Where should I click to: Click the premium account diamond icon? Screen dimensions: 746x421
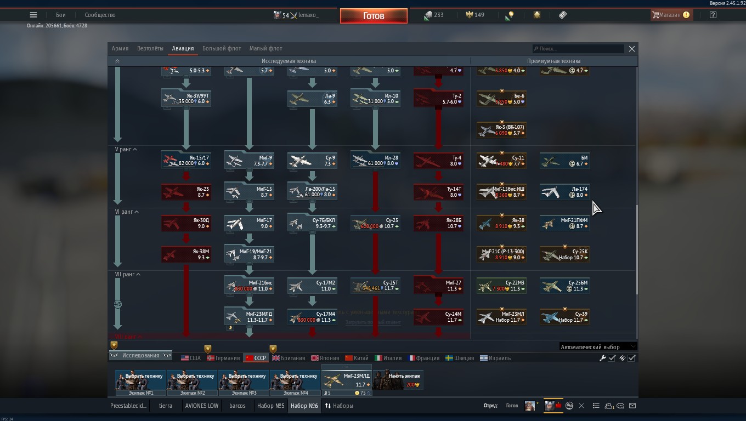point(537,15)
